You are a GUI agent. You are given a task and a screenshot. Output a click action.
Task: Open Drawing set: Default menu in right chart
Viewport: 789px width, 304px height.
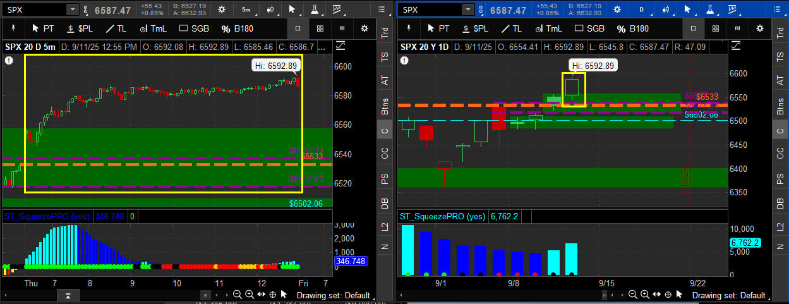coord(735,295)
